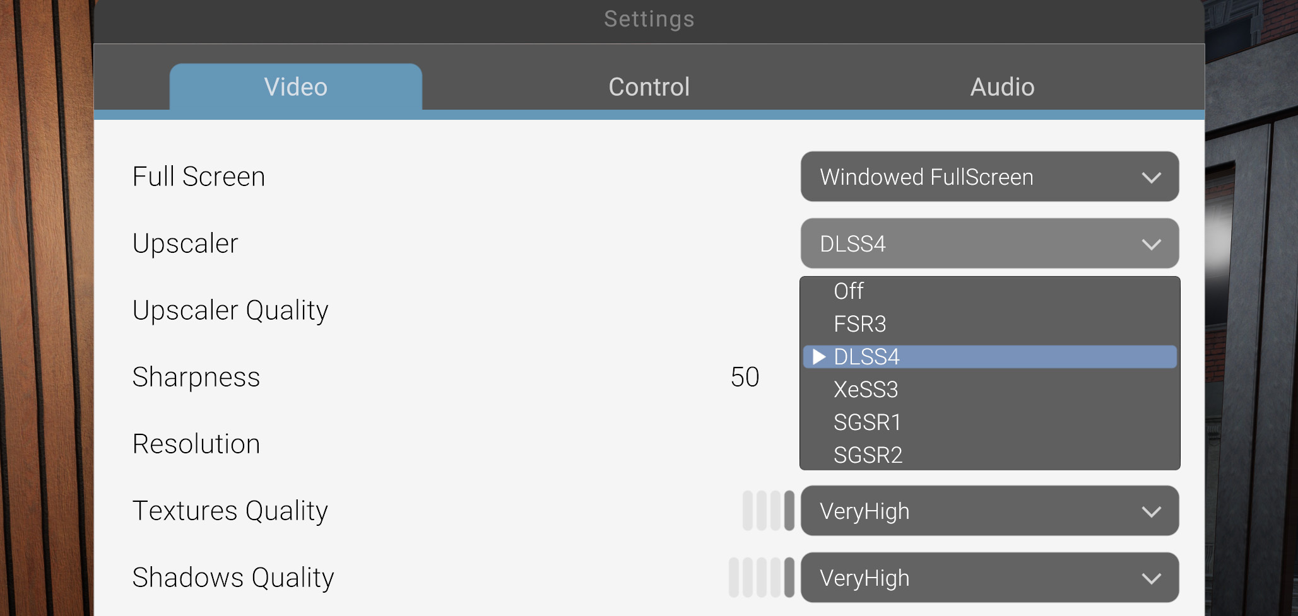Click the triangle marker beside DLSS4

point(819,357)
